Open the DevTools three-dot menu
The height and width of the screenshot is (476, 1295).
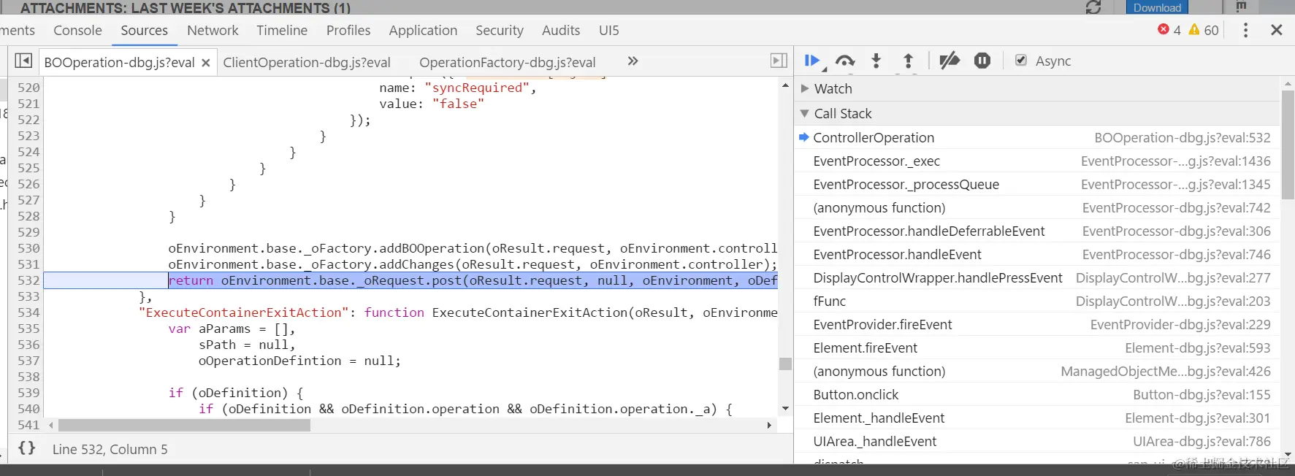point(1245,30)
